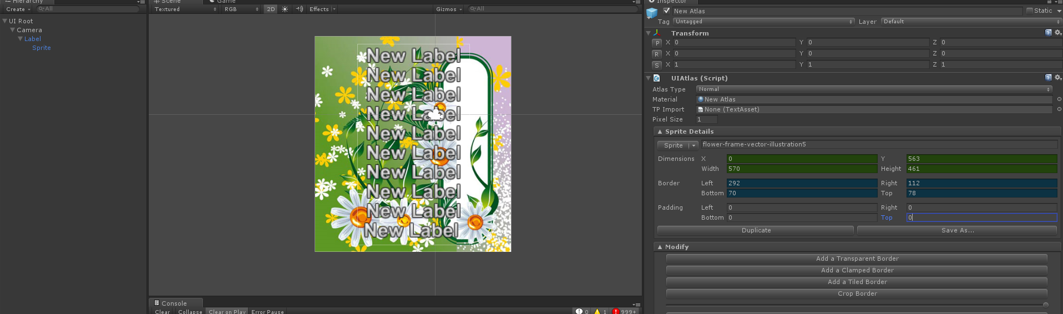Image resolution: width=1063 pixels, height=314 pixels.
Task: Enable the Static checkbox
Action: click(1030, 11)
